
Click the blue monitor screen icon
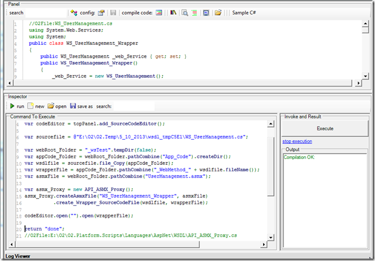click(x=206, y=13)
